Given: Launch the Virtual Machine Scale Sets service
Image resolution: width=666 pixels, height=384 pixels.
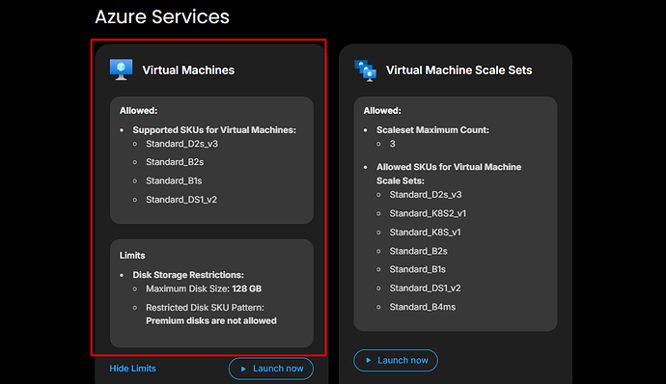Looking at the screenshot, I should [x=396, y=360].
